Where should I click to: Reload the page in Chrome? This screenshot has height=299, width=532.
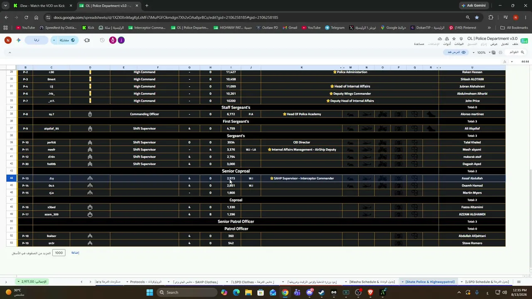26,17
